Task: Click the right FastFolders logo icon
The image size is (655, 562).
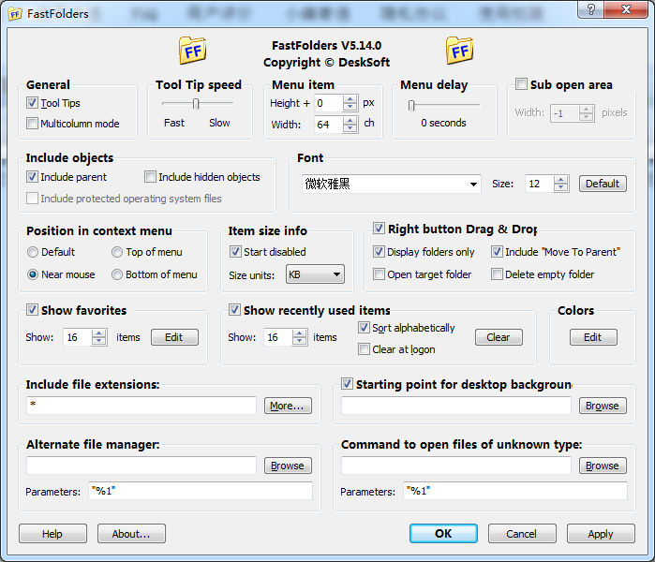Action: pos(459,51)
